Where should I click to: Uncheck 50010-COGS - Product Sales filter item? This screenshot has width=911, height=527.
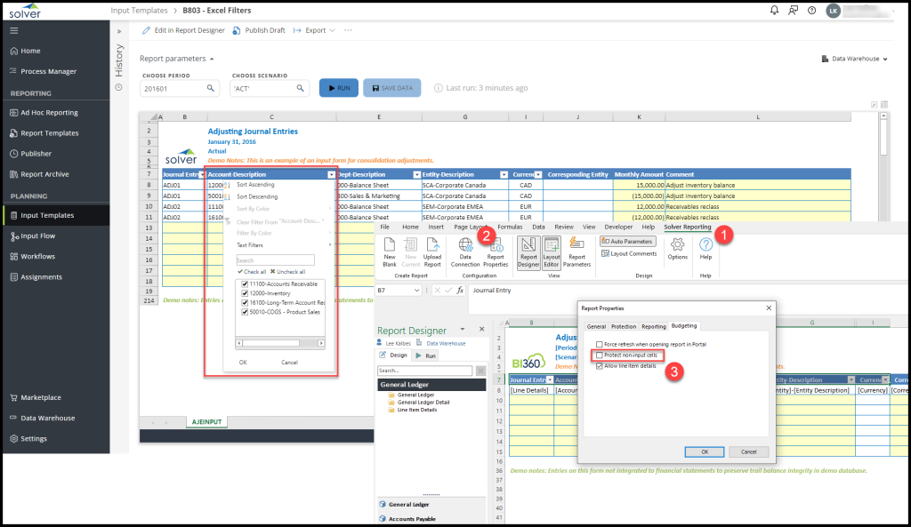(245, 312)
